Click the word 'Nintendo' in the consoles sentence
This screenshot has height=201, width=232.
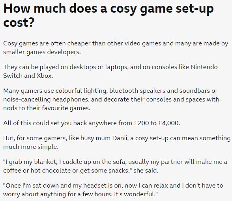click(204, 67)
